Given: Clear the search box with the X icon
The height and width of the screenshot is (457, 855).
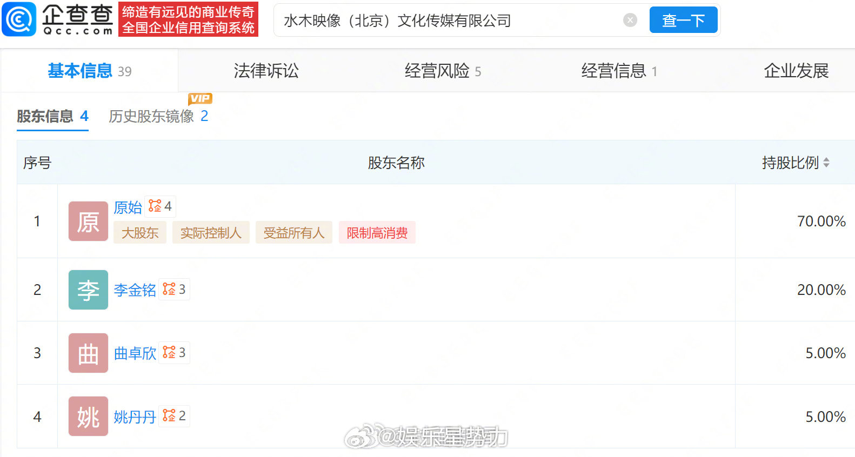Looking at the screenshot, I should (x=630, y=20).
